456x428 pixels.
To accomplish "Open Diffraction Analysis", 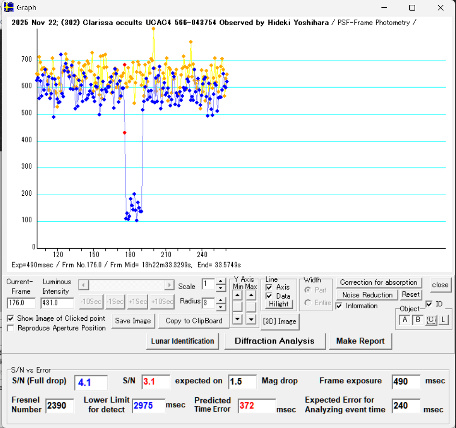I will point(274,341).
